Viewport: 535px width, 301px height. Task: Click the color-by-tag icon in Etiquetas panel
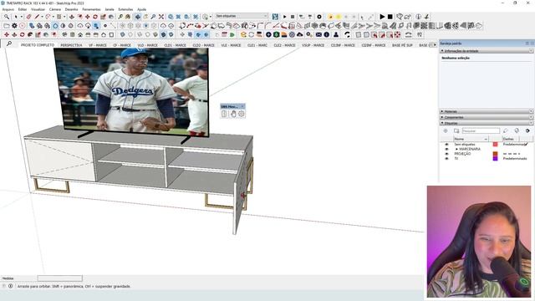coord(517,130)
